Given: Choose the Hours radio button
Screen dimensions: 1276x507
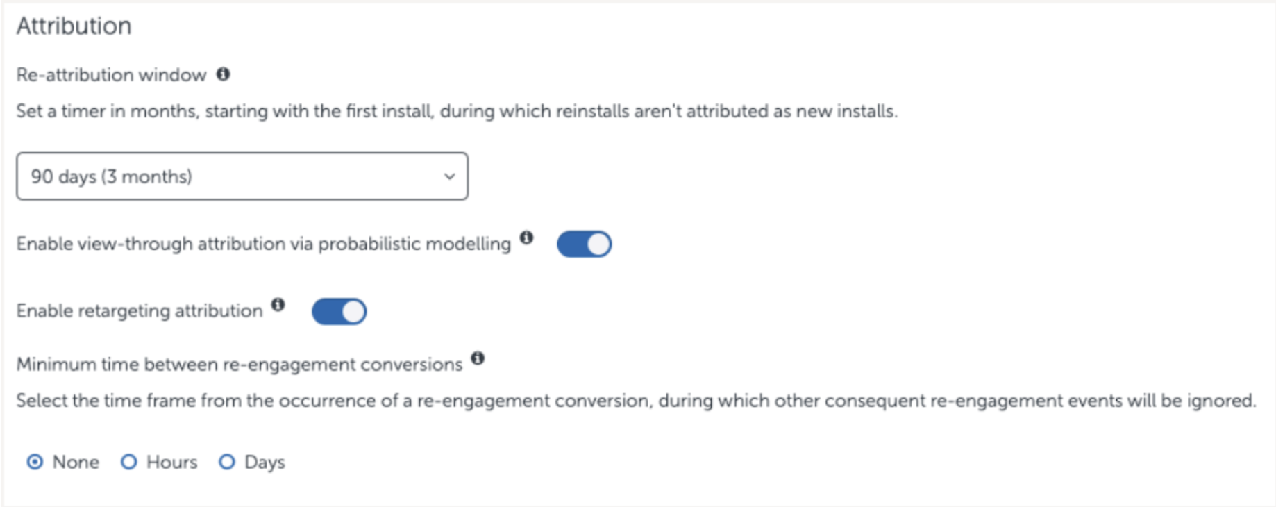Looking at the screenshot, I should [129, 462].
